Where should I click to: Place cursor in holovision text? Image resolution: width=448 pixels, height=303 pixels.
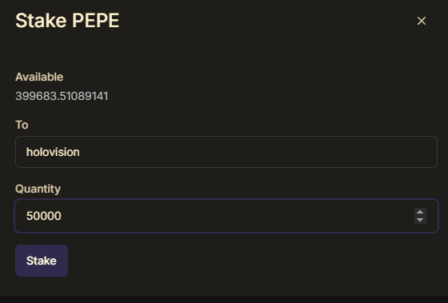[53, 152]
